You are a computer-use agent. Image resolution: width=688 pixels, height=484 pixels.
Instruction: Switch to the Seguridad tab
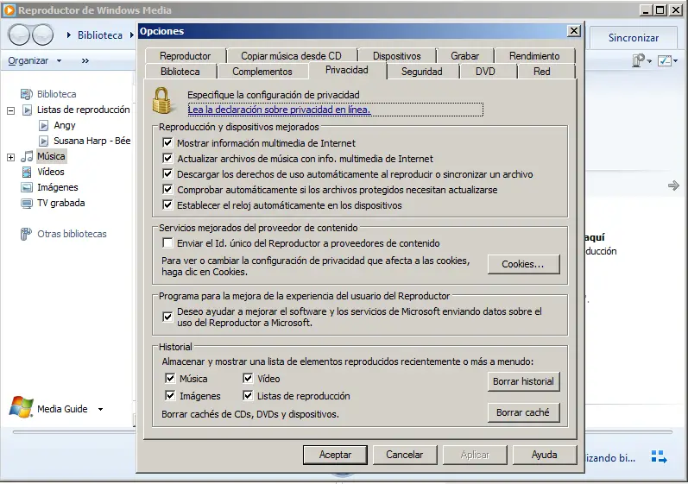421,72
